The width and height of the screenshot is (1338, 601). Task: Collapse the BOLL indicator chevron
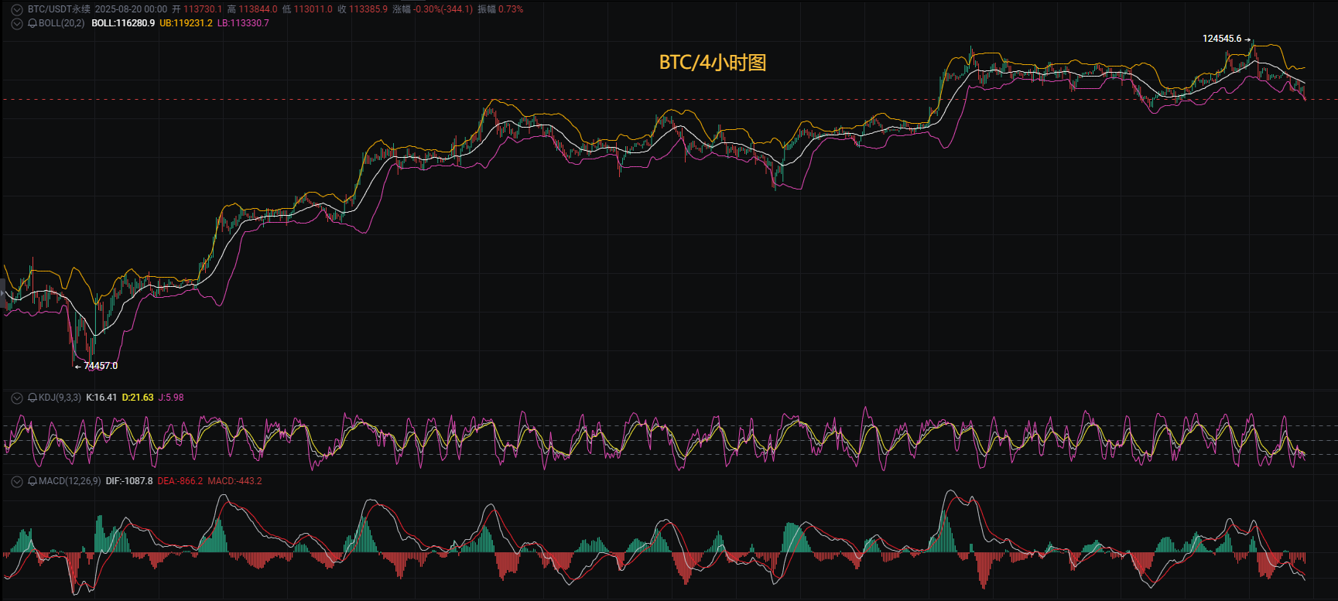pos(16,23)
